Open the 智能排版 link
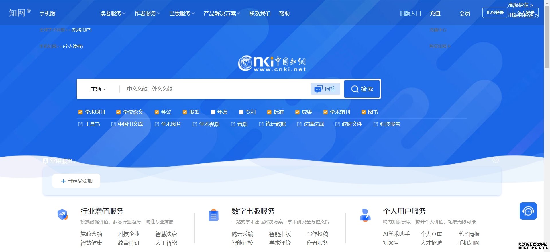Viewport: 550px width, 252px height. [x=280, y=234]
